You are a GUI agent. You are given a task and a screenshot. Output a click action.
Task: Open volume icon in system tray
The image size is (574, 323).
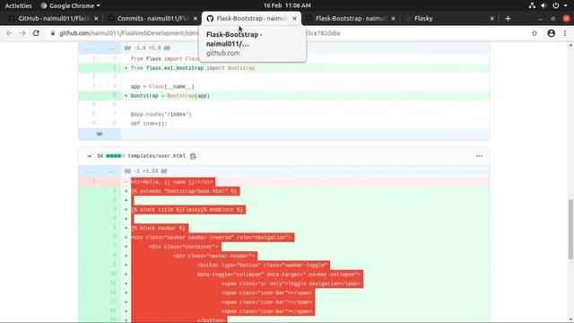click(544, 5)
